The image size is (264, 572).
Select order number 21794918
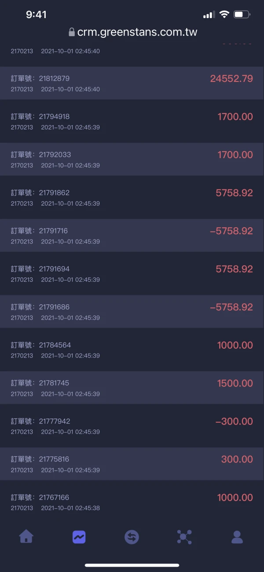click(54, 117)
